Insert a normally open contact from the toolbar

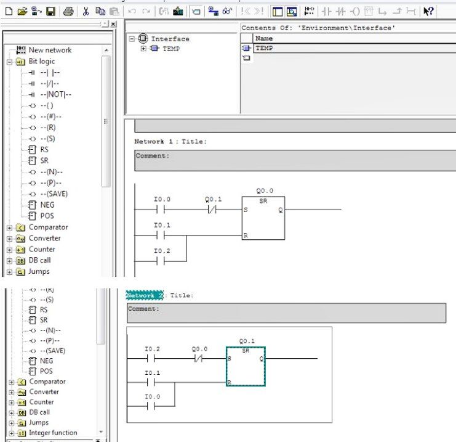[x=327, y=11]
